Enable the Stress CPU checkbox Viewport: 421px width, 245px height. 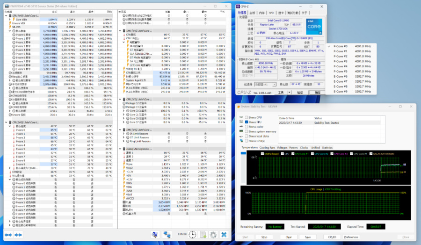(x=247, y=117)
